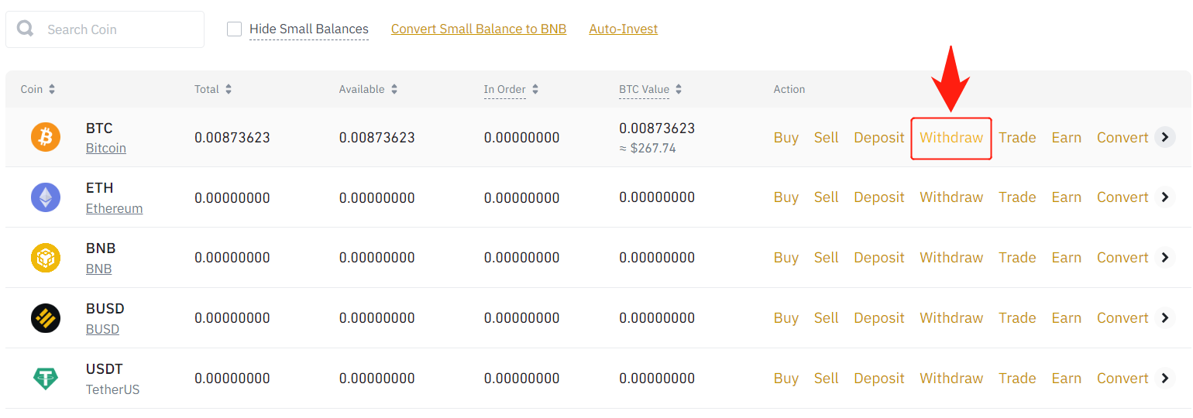1193x418 pixels.
Task: Click Withdraw in the BNB row
Action: (951, 258)
